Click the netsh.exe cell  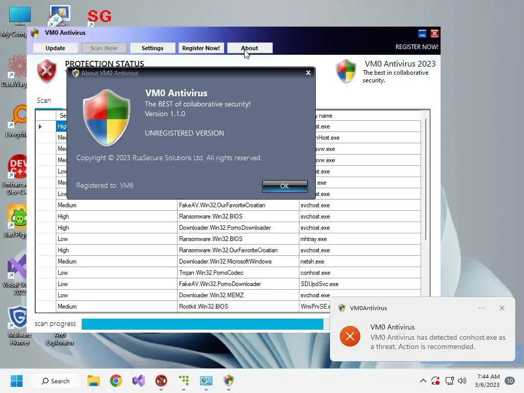pyautogui.click(x=360, y=261)
